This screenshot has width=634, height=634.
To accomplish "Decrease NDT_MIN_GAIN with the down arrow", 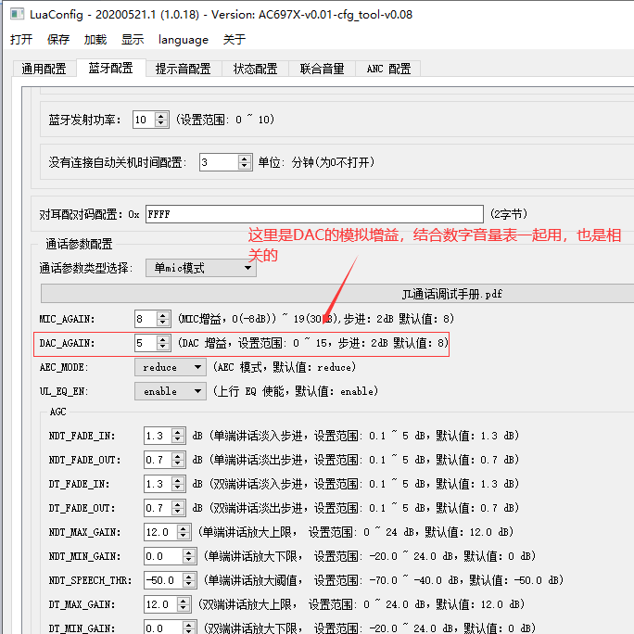I will (x=189, y=560).
